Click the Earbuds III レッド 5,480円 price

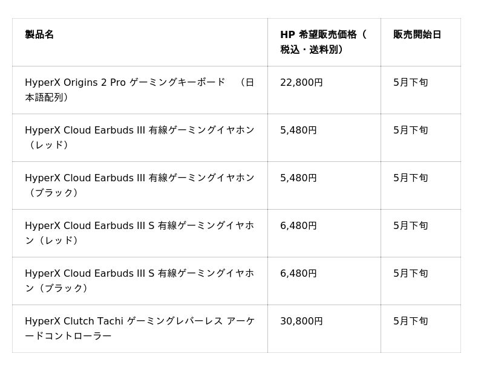[298, 131]
